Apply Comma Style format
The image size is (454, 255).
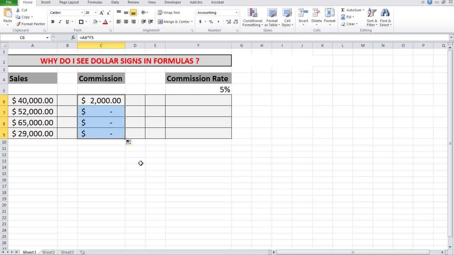pos(218,22)
